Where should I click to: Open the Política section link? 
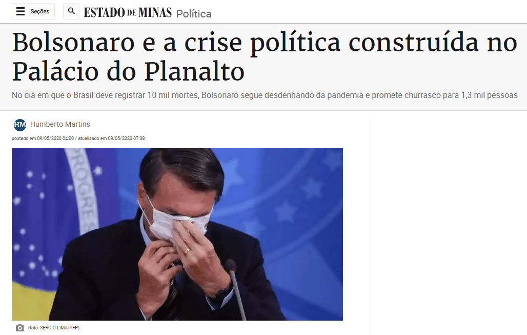click(x=194, y=13)
